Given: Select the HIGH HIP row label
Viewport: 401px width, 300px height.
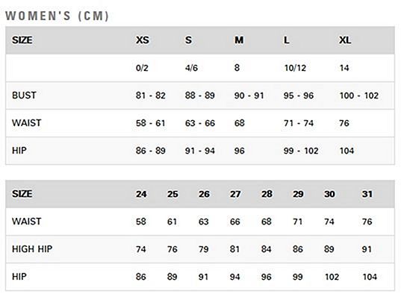Looking at the screenshot, I should (x=32, y=249).
